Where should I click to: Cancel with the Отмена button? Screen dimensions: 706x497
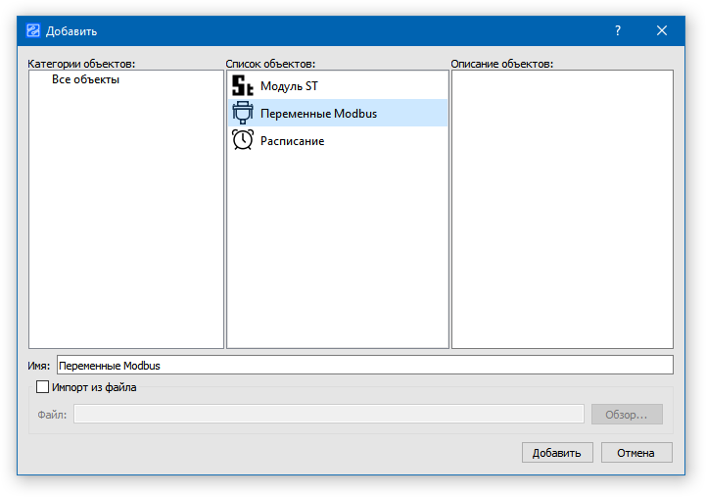pos(636,452)
